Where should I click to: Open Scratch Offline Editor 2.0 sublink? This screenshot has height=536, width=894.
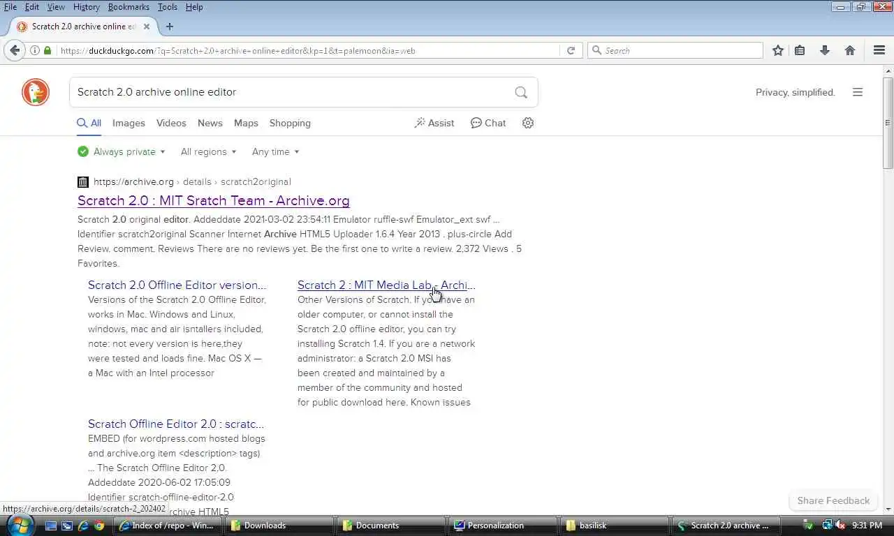click(176, 424)
